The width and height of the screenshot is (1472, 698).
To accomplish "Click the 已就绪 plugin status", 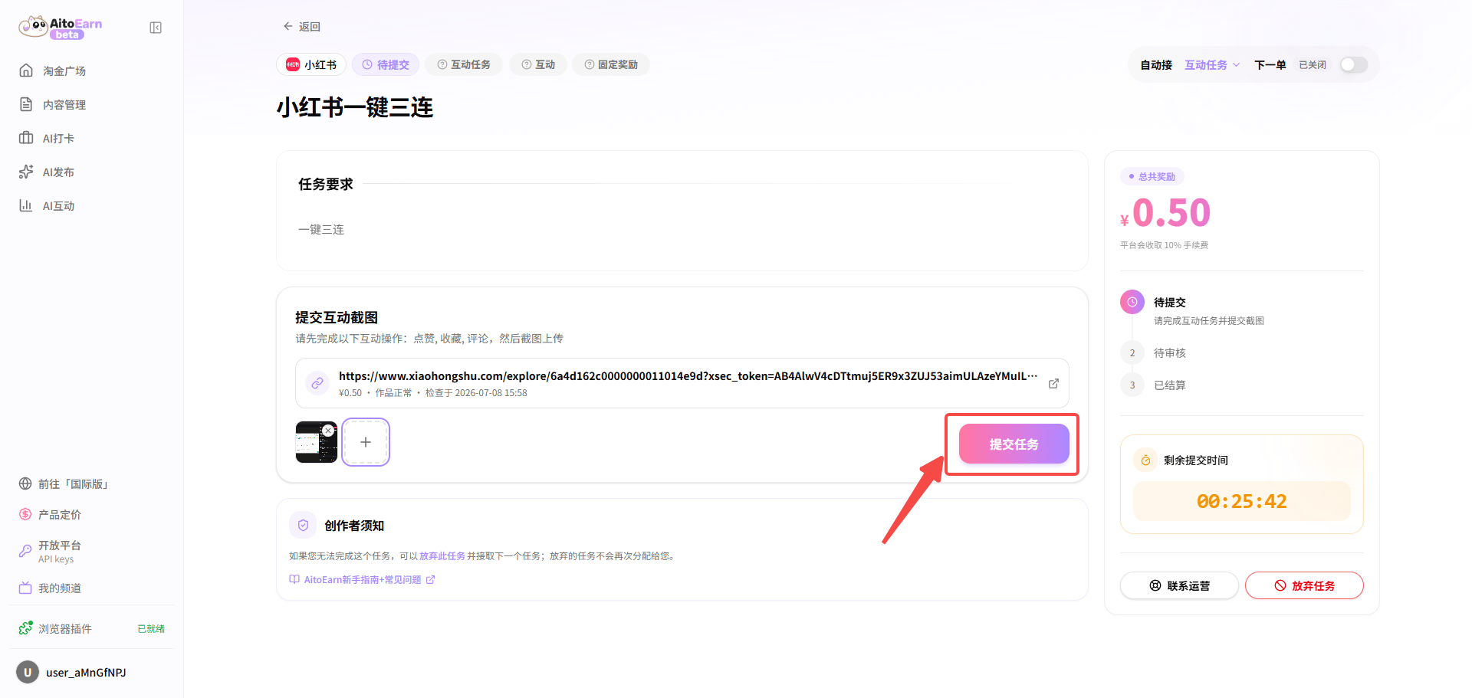I will (151, 629).
